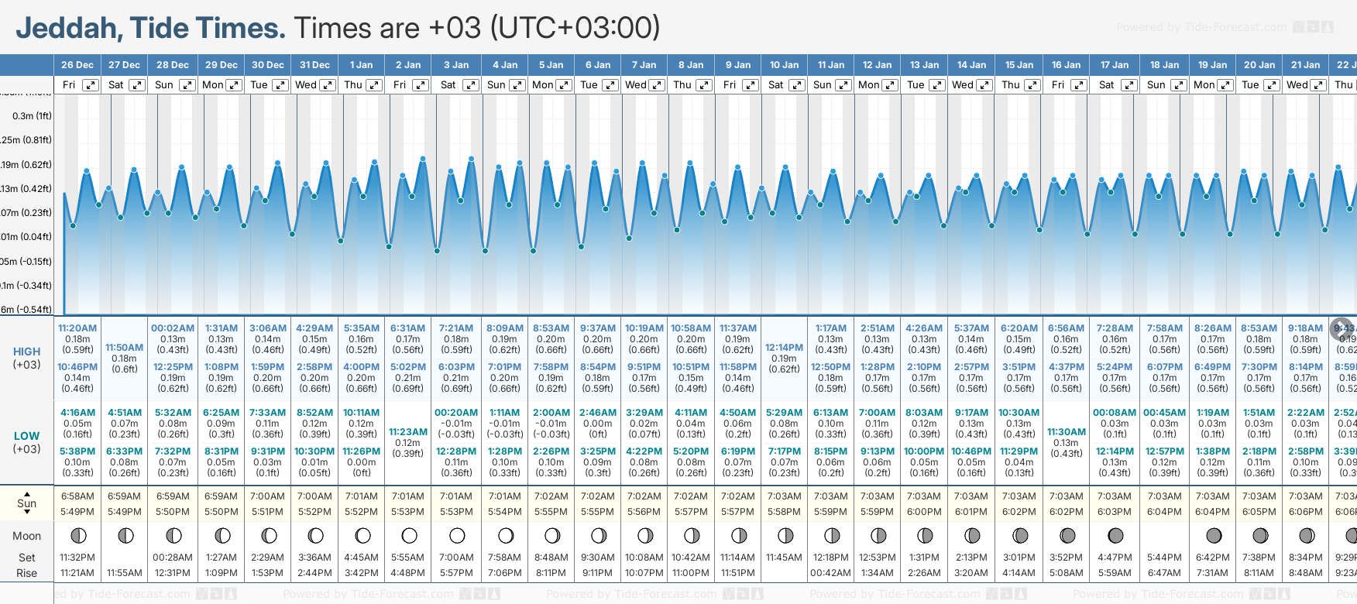Click the up arrow above the Sun label
This screenshot has width=1357, height=604.
27,493
